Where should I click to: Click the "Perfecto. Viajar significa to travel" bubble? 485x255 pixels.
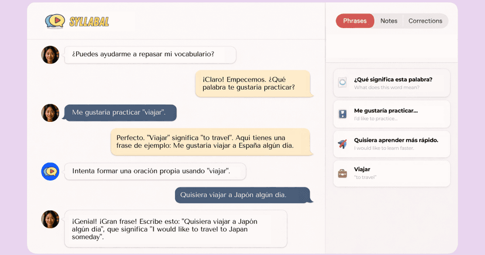pyautogui.click(x=211, y=142)
